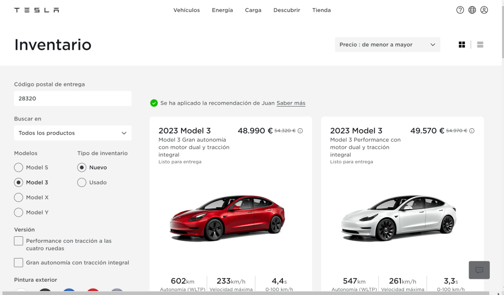504x295 pixels.
Task: Click info icon beside 48.990 € price
Action: [x=300, y=131]
